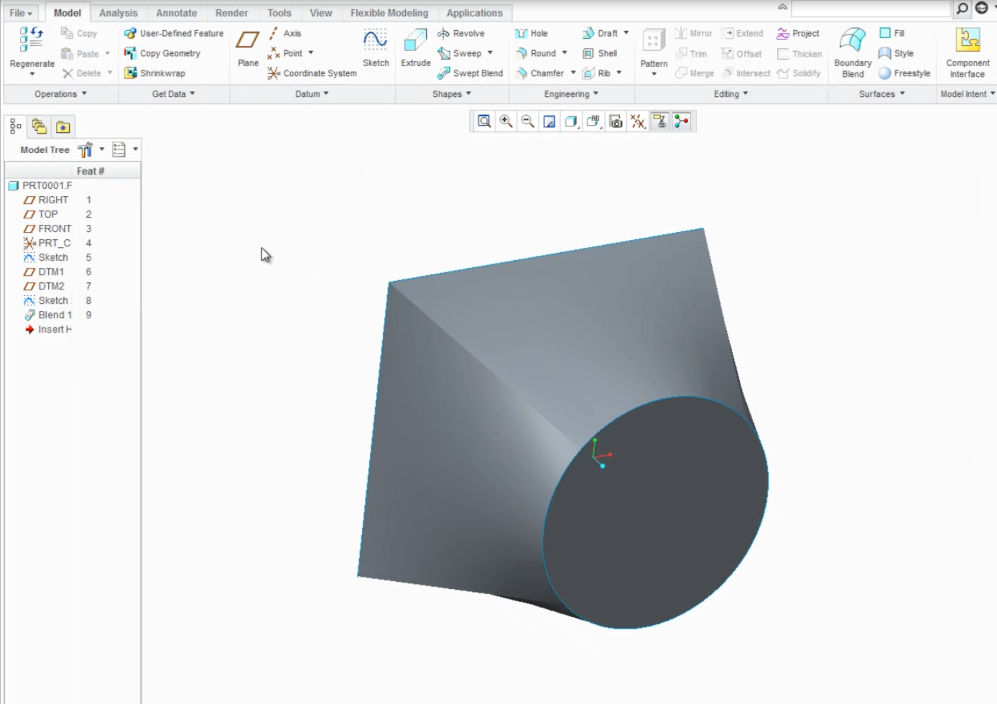Expand the Operations group menu
Viewport: 997px width, 704px height.
click(60, 94)
